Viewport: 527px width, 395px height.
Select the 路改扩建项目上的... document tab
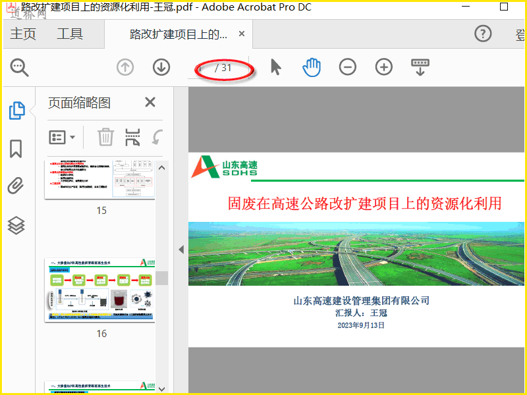(x=179, y=34)
